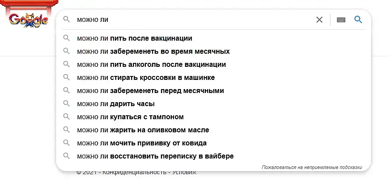Click the blue search magnifier button
This screenshot has height=186, width=390.
pyautogui.click(x=358, y=20)
